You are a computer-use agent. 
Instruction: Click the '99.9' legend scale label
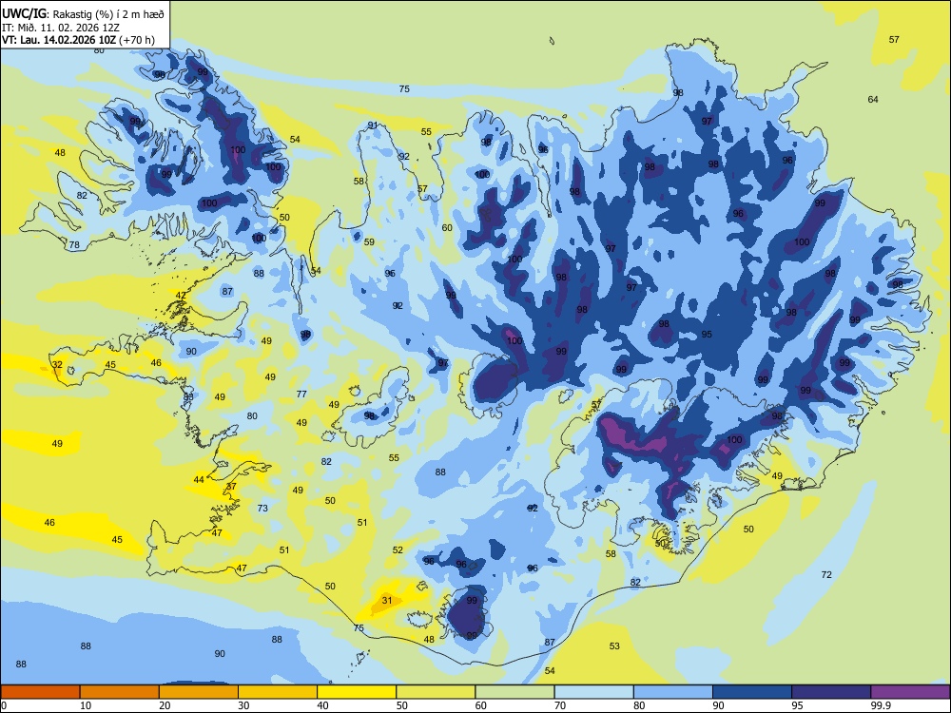(881, 705)
